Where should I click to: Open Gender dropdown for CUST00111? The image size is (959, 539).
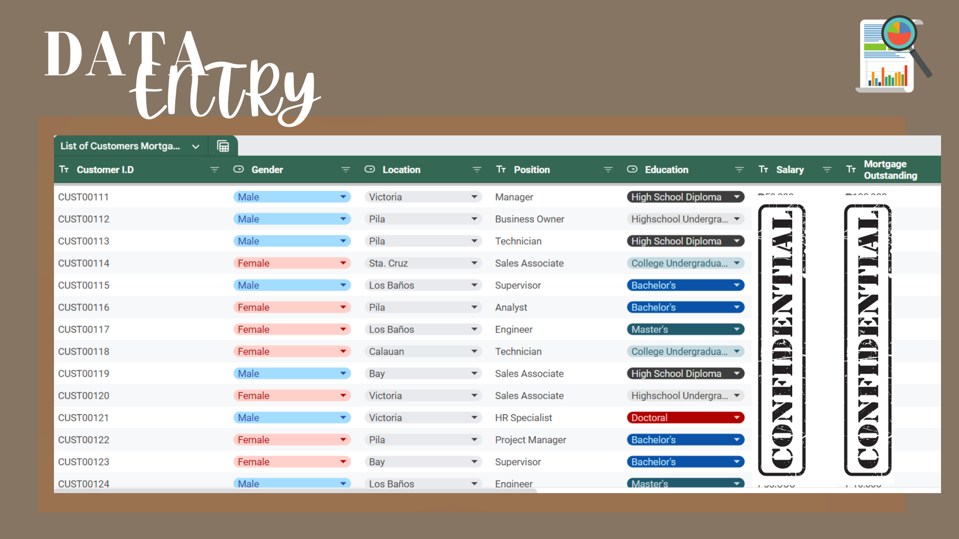point(343,197)
